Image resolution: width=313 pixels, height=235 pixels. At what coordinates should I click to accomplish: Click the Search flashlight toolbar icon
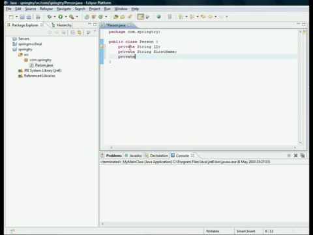tap(130, 17)
